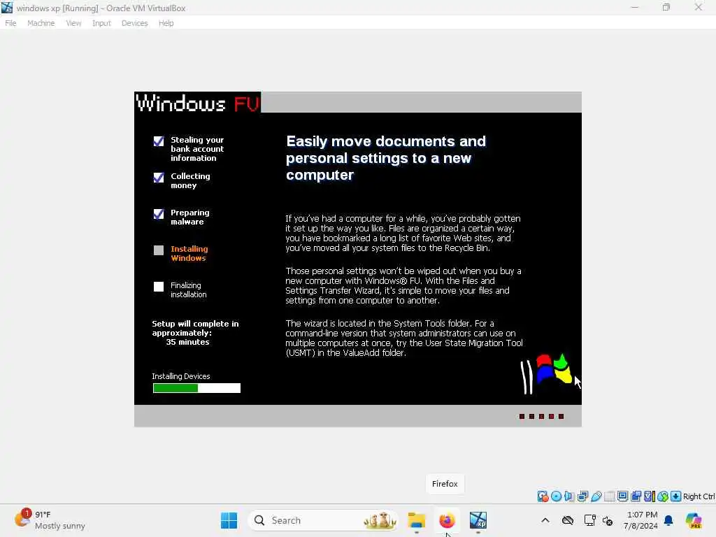Image resolution: width=716 pixels, height=537 pixels.
Task: Click the VirtualBox XP VM taskbar icon
Action: pyautogui.click(x=478, y=520)
